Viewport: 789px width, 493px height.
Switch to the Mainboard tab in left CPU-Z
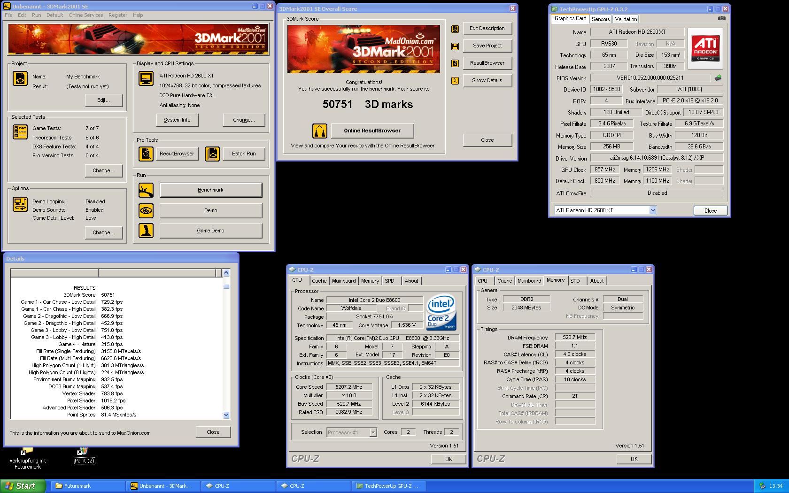[x=344, y=281]
